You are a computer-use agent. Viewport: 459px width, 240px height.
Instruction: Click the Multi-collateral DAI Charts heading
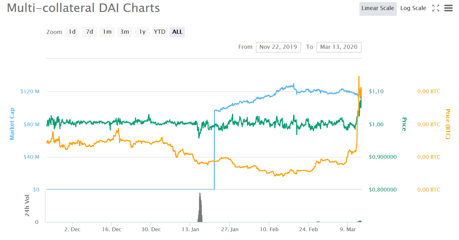tap(83, 8)
